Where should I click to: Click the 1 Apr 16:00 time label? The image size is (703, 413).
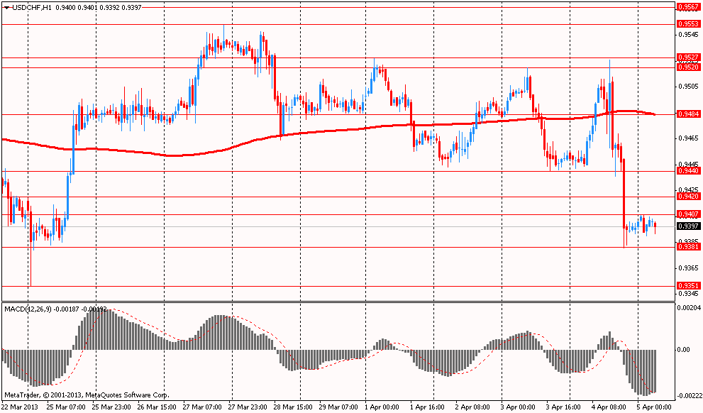pos(427,407)
